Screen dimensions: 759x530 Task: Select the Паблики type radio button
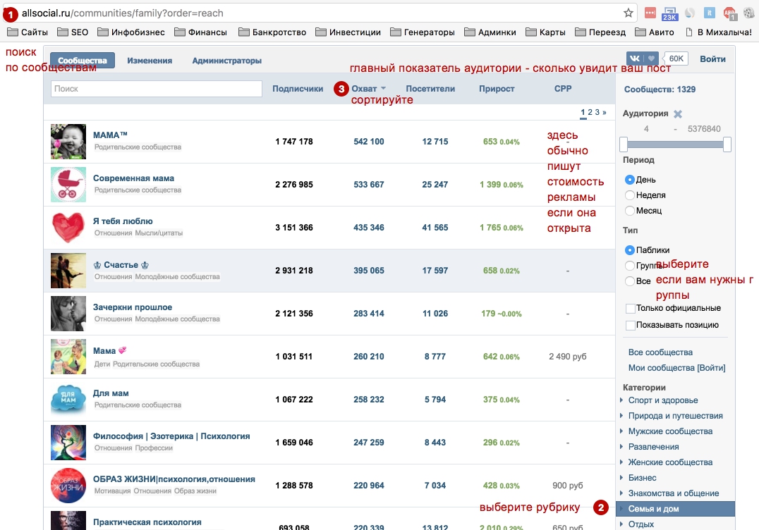tap(629, 250)
